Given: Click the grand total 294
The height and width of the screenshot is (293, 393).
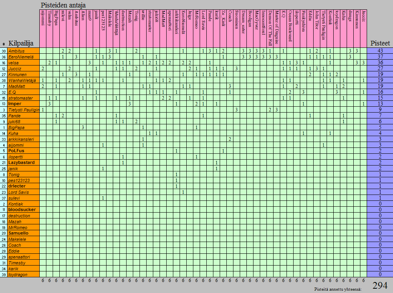Looking at the screenshot, I should click(380, 286).
